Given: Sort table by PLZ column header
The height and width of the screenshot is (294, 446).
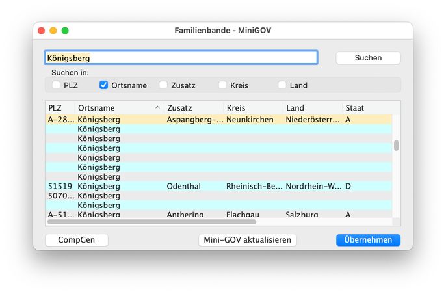Looking at the screenshot, I should click(x=60, y=108).
